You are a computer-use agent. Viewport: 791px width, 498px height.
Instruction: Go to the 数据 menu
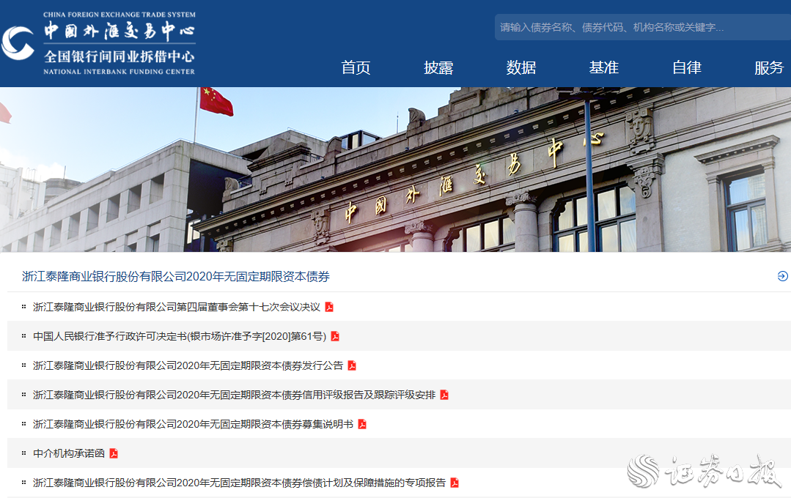[x=521, y=67]
